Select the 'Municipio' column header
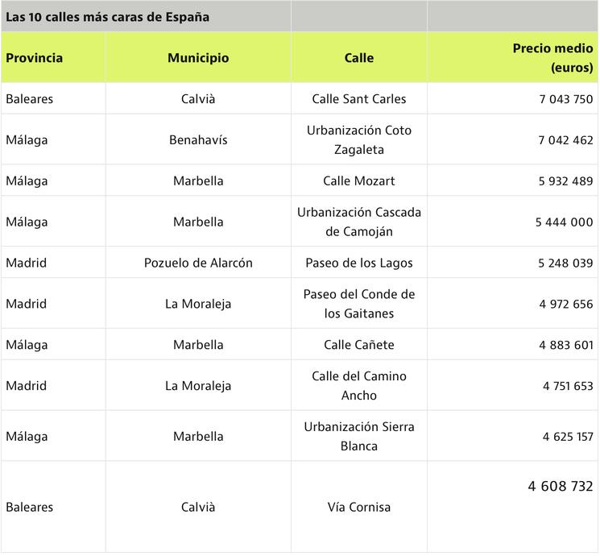Viewport: 600px width, 556px height. pos(198,58)
